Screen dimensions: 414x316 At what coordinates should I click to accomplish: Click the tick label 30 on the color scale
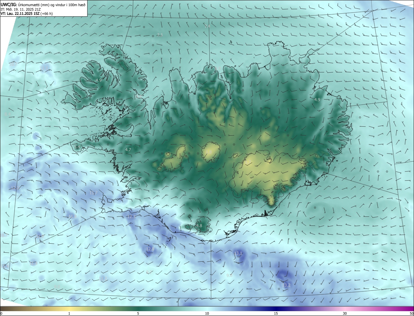[345, 313]
